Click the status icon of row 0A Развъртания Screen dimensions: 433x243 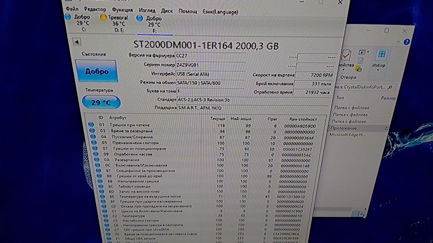coord(97,159)
